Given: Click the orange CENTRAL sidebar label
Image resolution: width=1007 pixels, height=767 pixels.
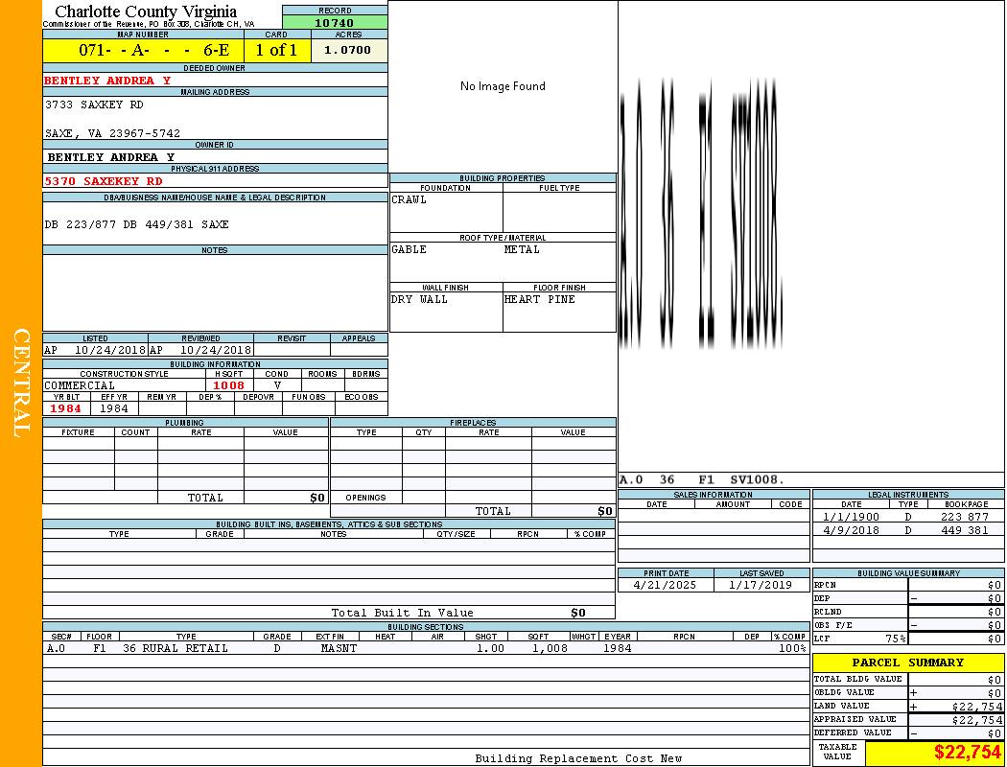Looking at the screenshot, I should pos(21,383).
